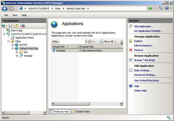Select the /testapp row in the list

(87, 51)
